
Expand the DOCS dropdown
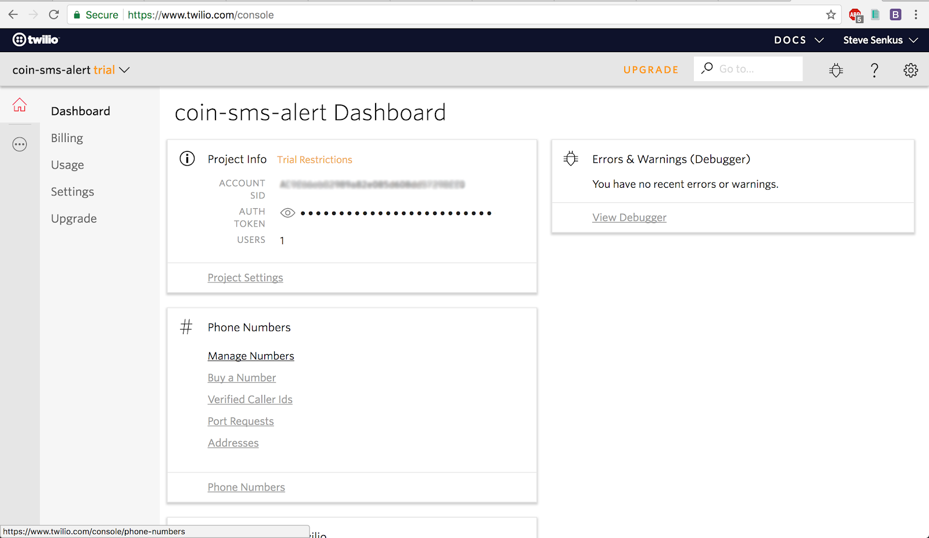pyautogui.click(x=799, y=40)
